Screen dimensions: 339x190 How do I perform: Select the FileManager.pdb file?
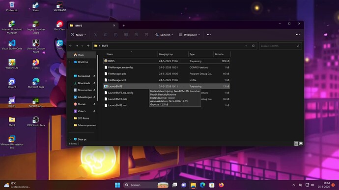(x=167, y=73)
